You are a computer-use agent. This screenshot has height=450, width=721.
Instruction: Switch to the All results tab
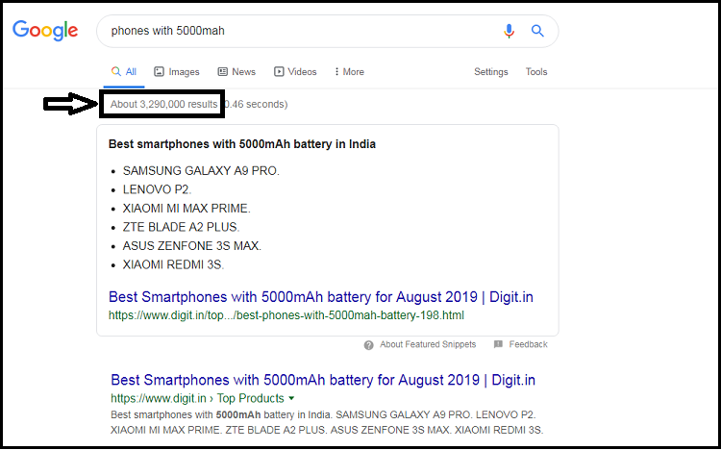click(x=124, y=72)
